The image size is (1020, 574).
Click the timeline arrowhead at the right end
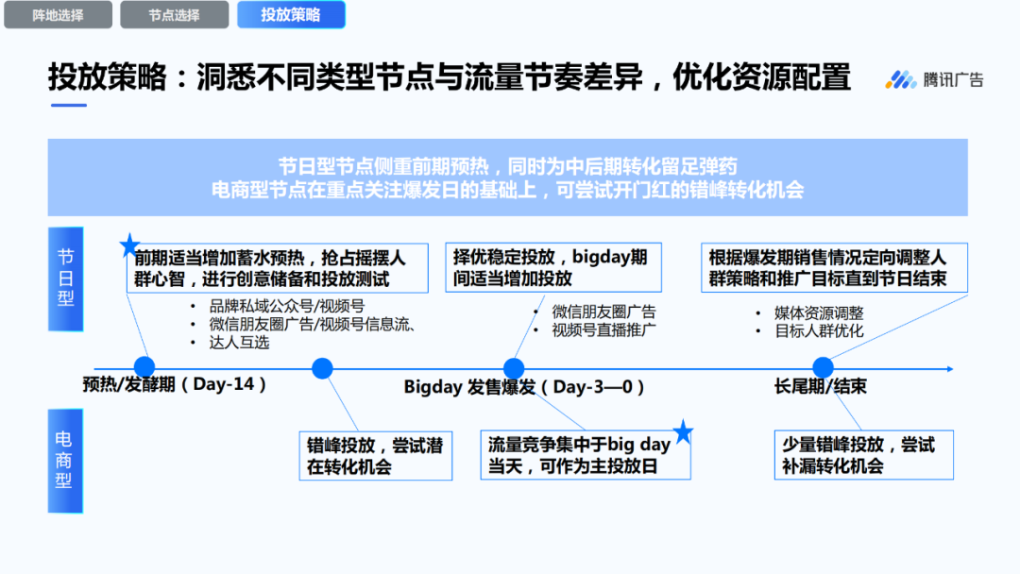[950, 369]
